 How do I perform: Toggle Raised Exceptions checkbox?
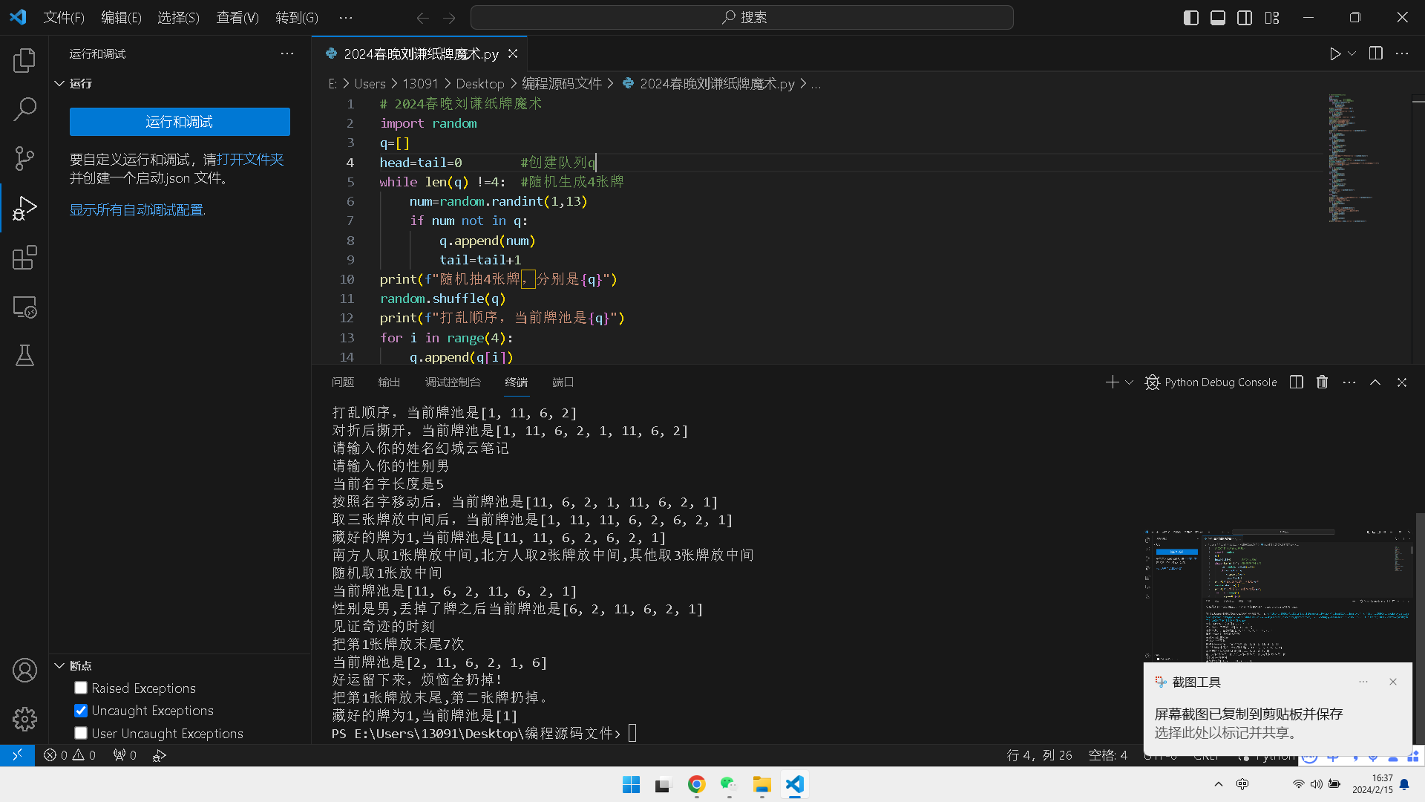[x=80, y=688]
